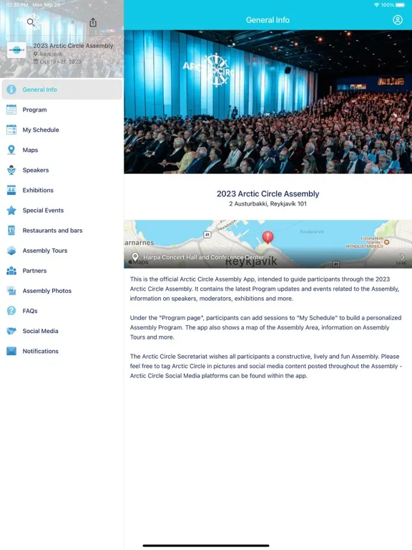
Task: Tap the search magnifier icon
Action: [31, 22]
